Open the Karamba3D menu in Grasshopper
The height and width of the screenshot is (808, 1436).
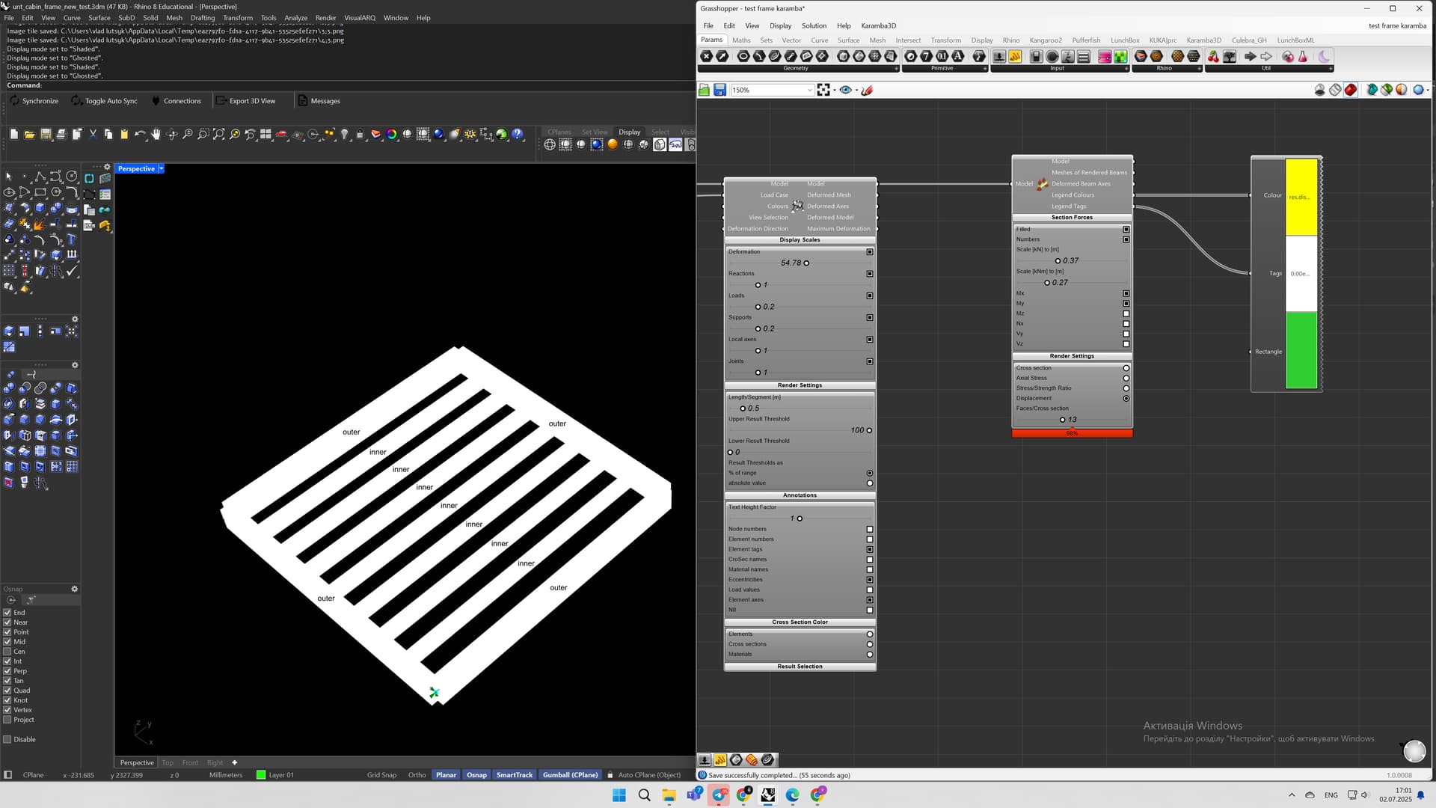tap(878, 25)
